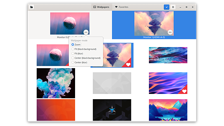Pick the colorful smoke wallpaper thumbnail
Image resolution: width=224 pixels, height=126 pixels.
56,83
